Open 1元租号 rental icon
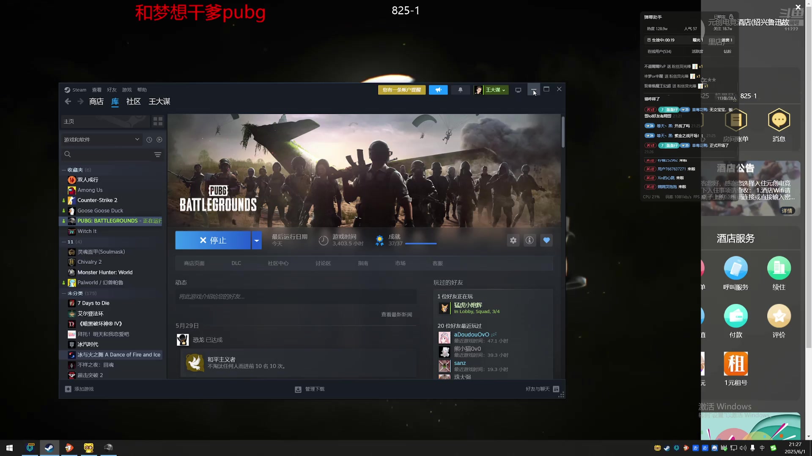The width and height of the screenshot is (812, 456). (736, 364)
